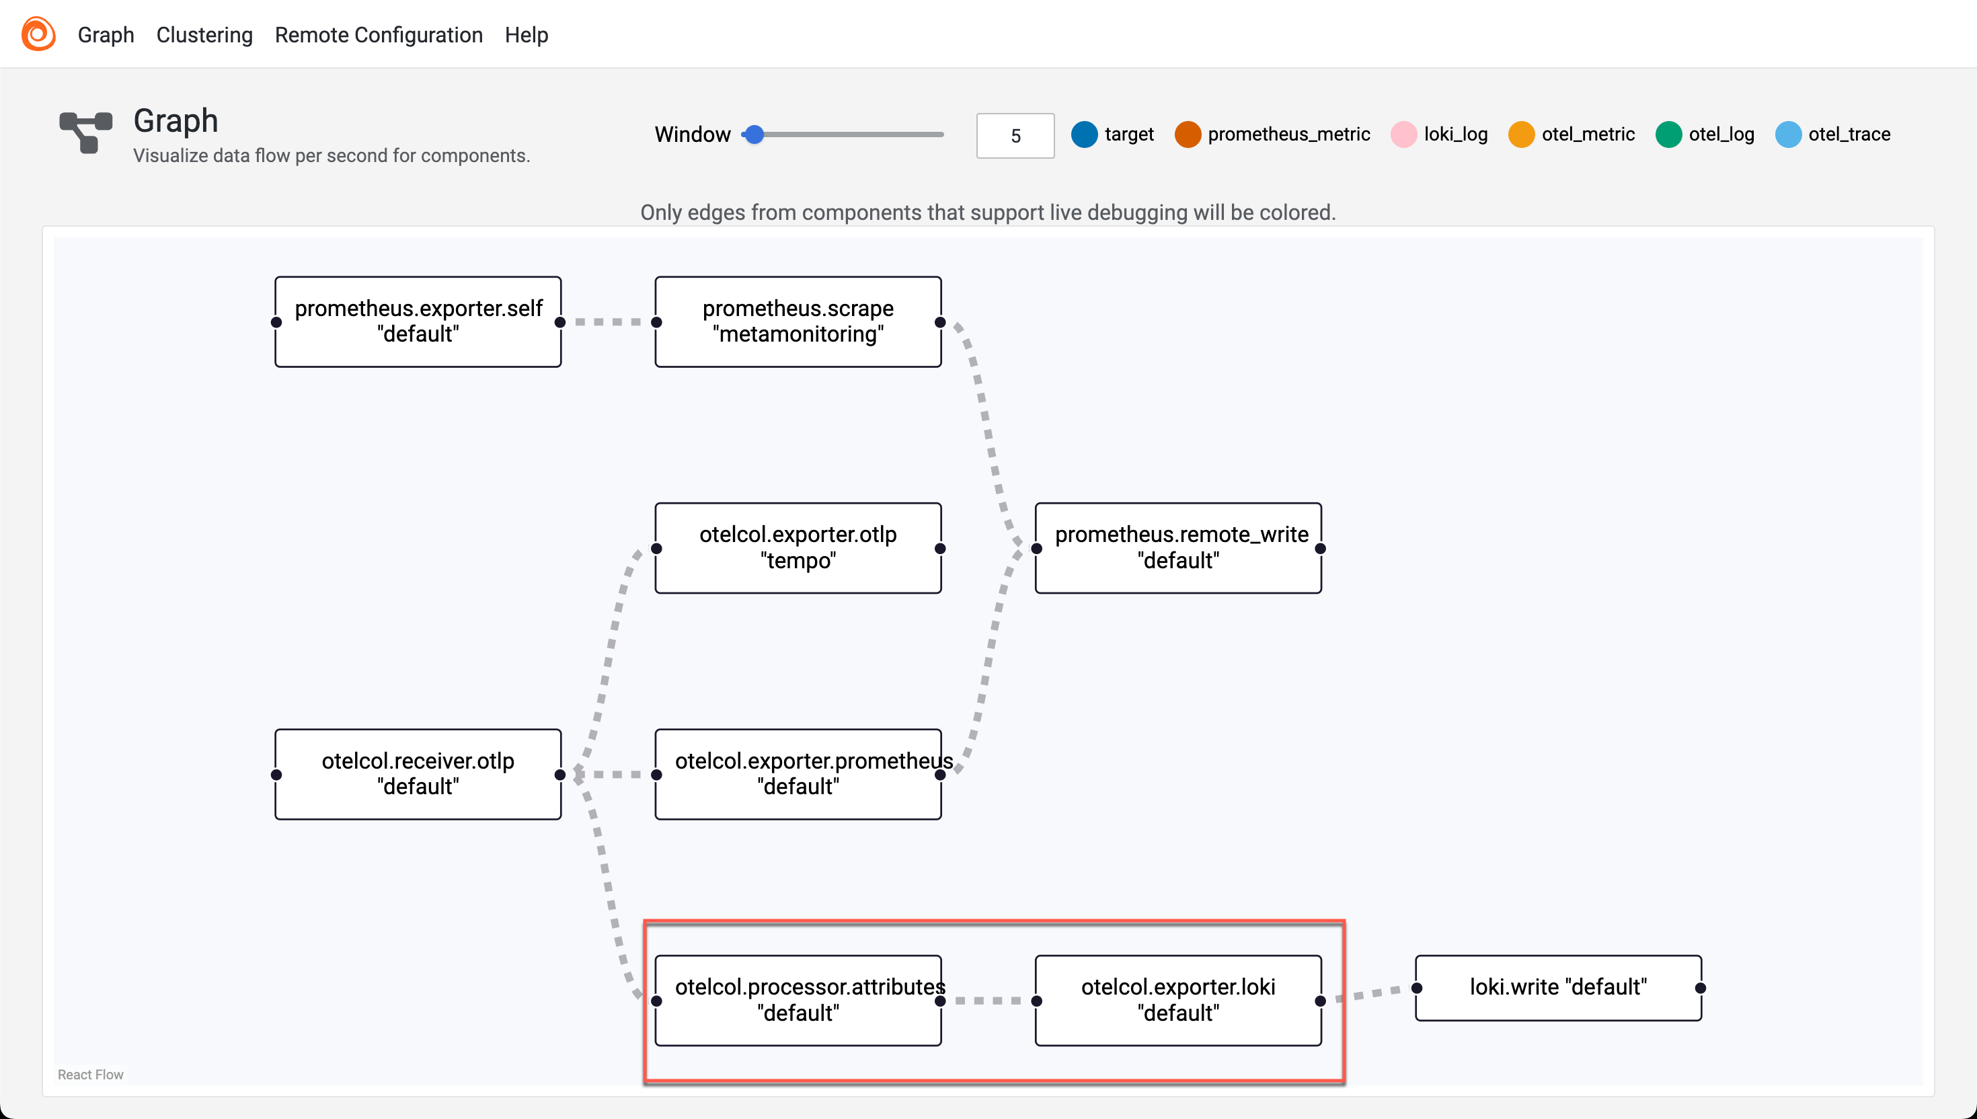Click edge between processor.attributes and exporter.loki
The height and width of the screenshot is (1119, 1977).
click(x=988, y=1001)
